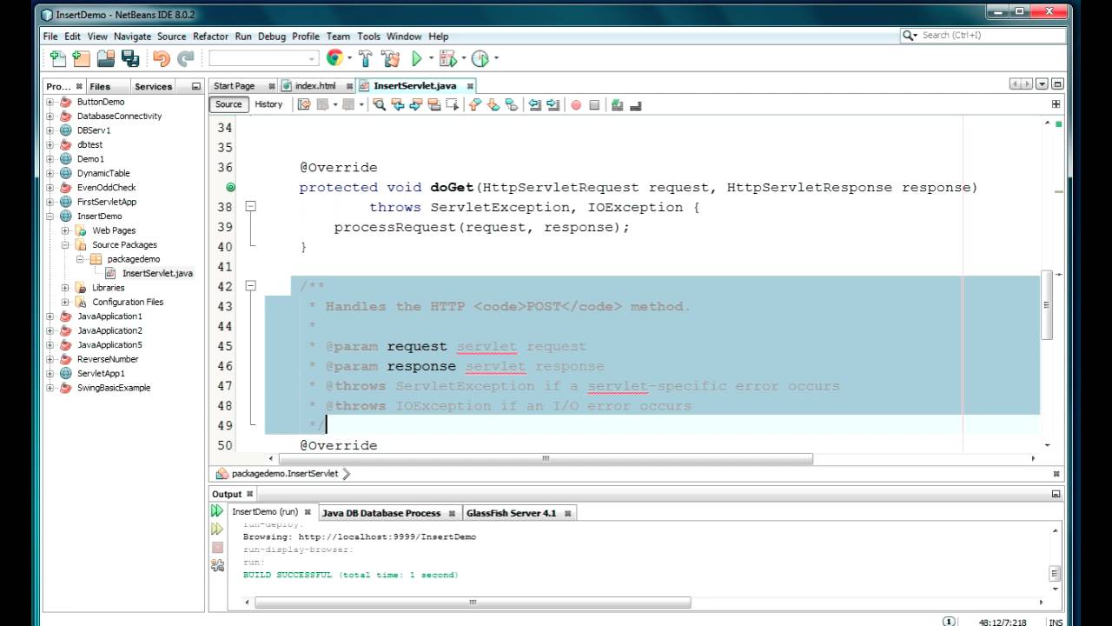This screenshot has width=1112, height=626.
Task: Switch to the index.html editor tab
Action: (x=315, y=86)
